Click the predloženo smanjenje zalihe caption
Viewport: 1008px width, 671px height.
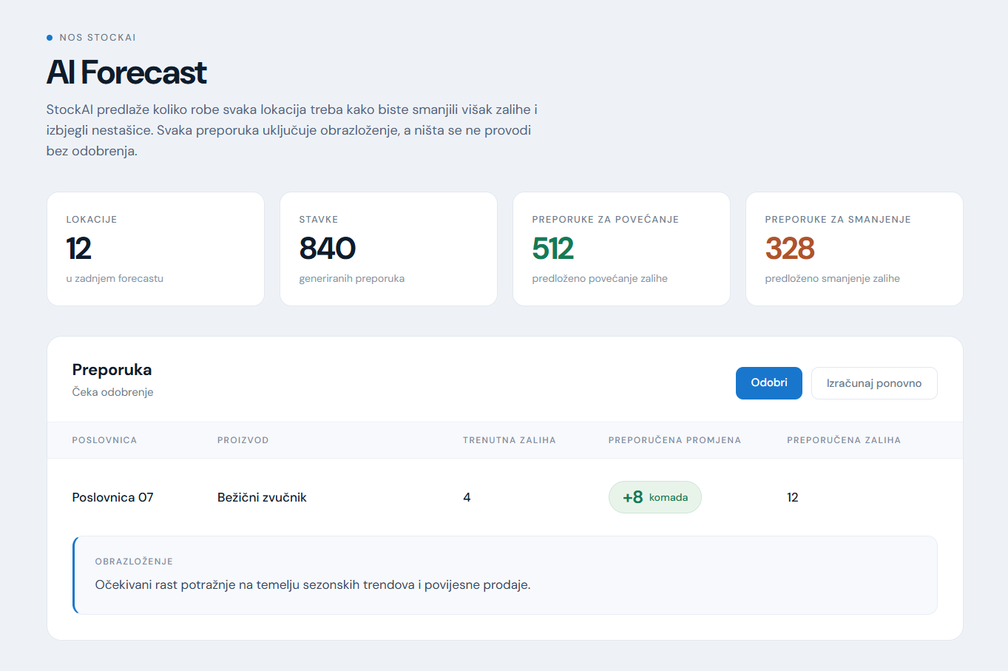pyautogui.click(x=832, y=279)
